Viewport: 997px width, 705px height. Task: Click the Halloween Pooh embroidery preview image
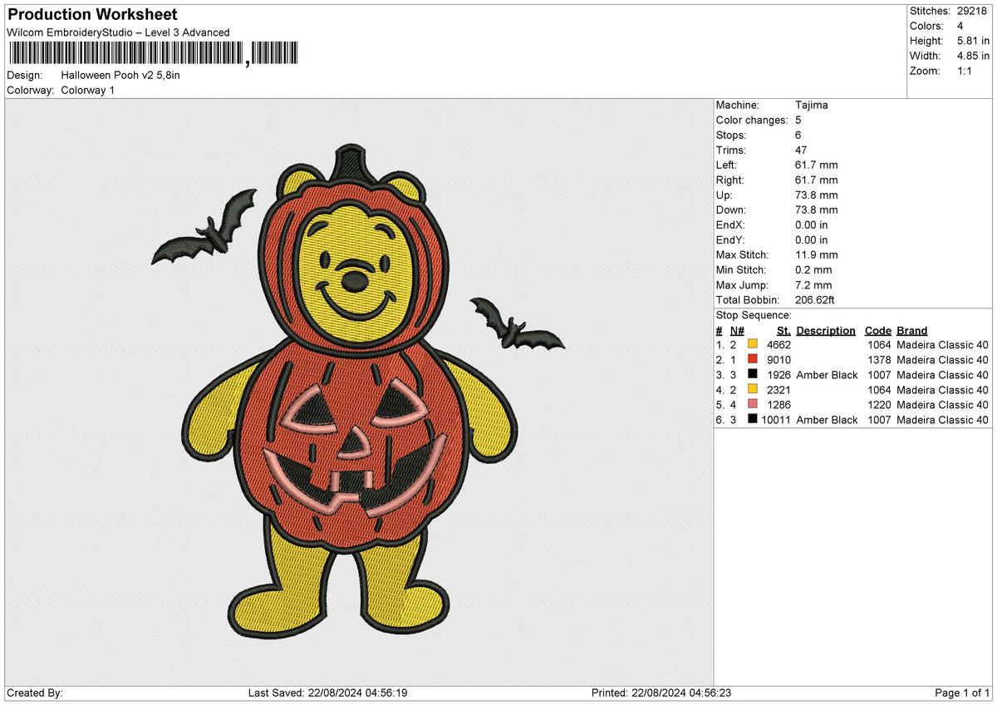[358, 391]
